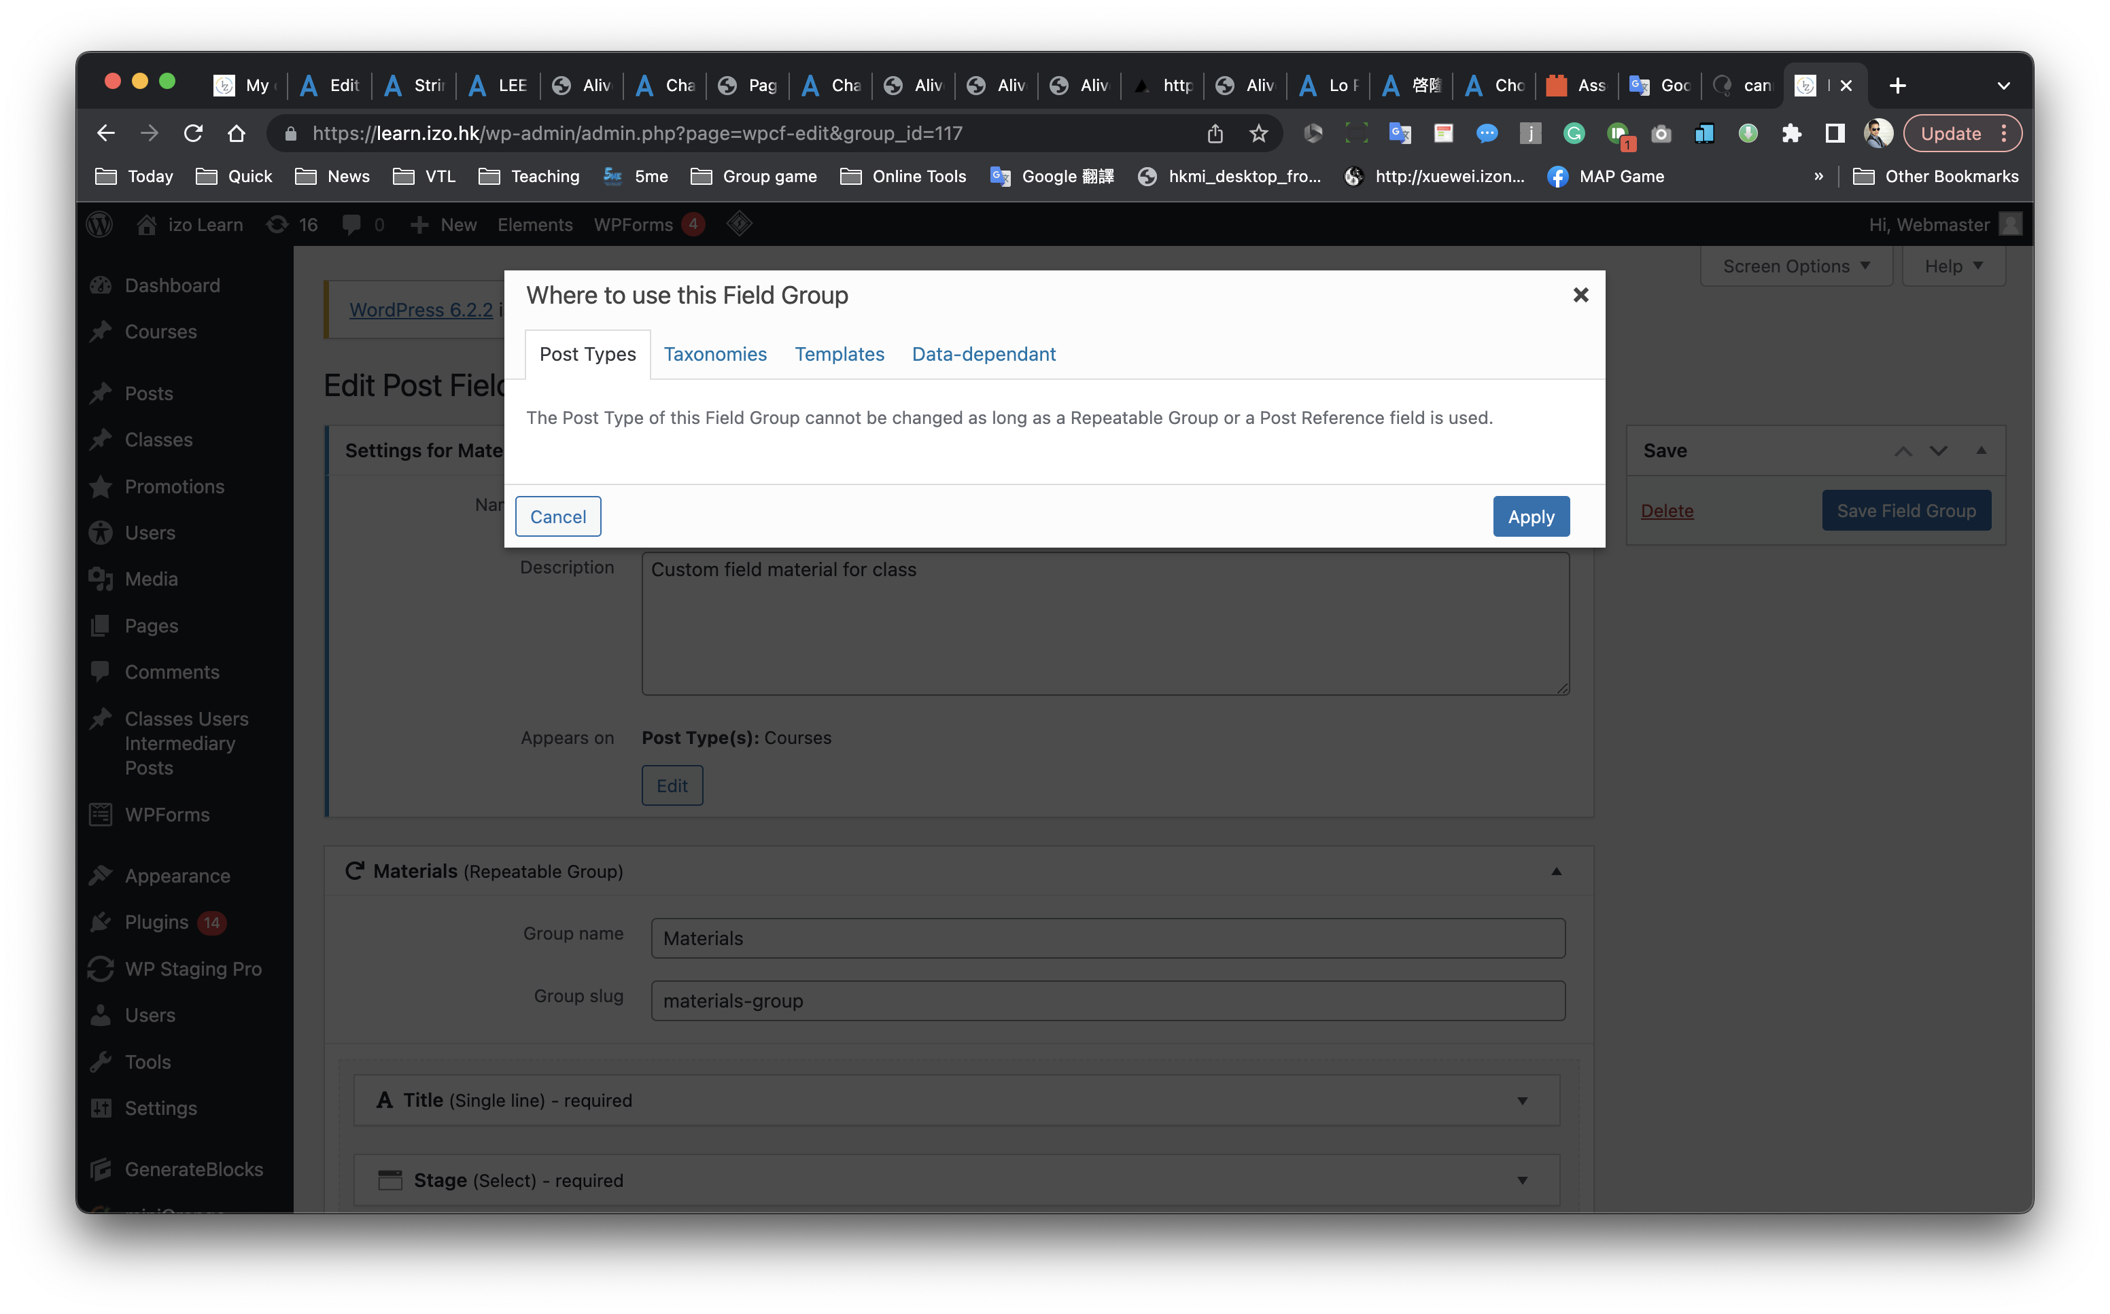
Task: Click the Group name input field
Action: point(1107,938)
